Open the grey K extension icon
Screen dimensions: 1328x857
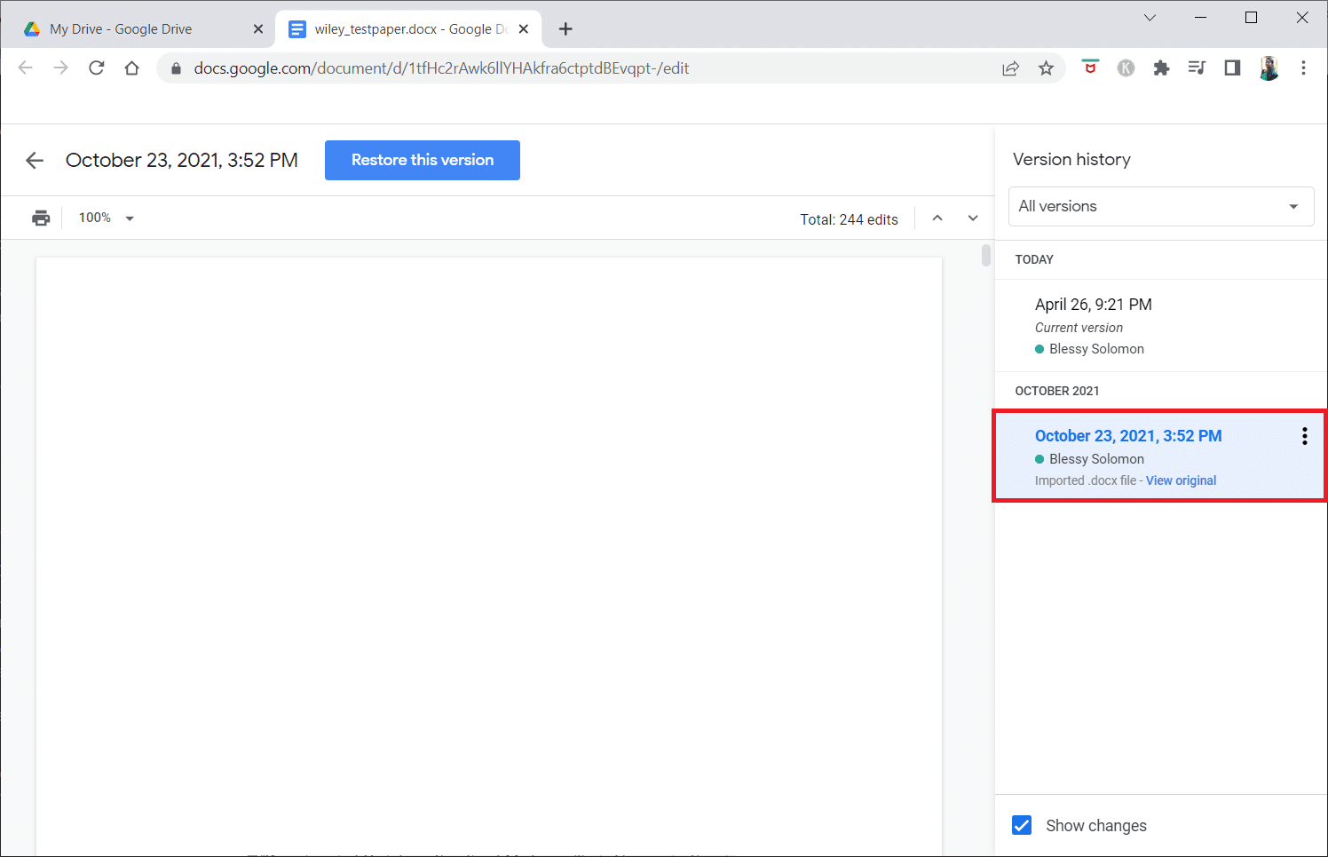1126,68
